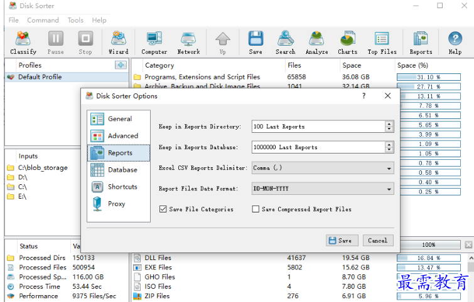Image resolution: width=474 pixels, height=302 pixels.
Task: Open Excel CSV Reports Delimiter dropdown
Action: [323, 168]
